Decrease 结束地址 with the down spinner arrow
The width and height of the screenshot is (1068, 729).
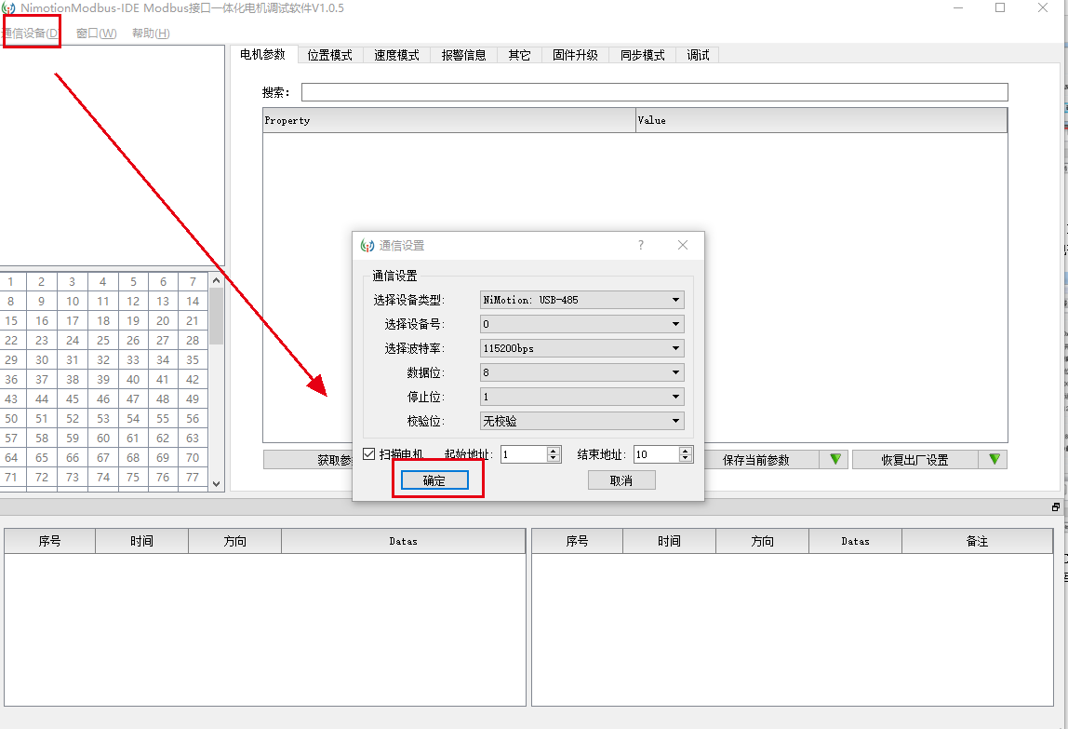(686, 459)
